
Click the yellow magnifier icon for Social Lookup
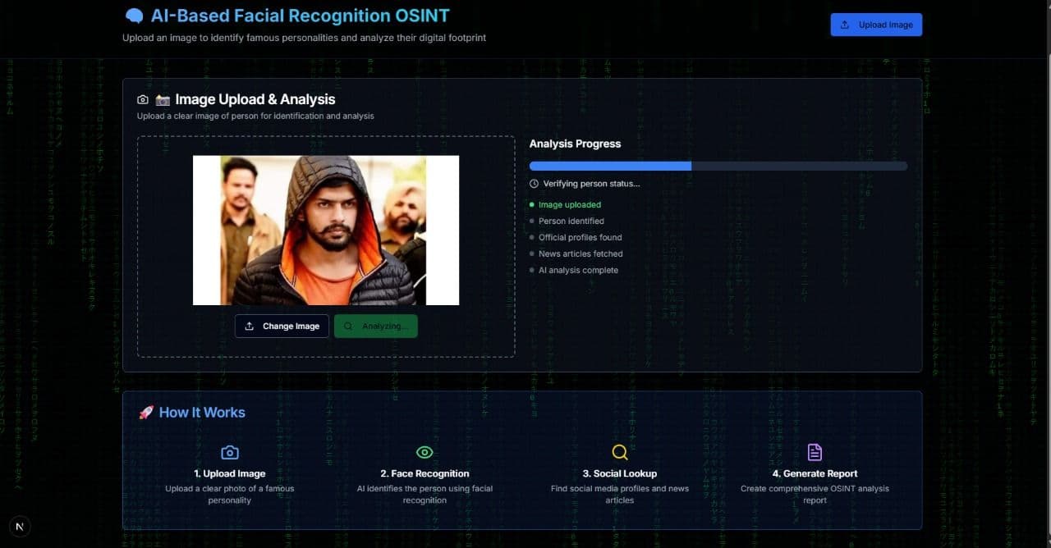(620, 452)
